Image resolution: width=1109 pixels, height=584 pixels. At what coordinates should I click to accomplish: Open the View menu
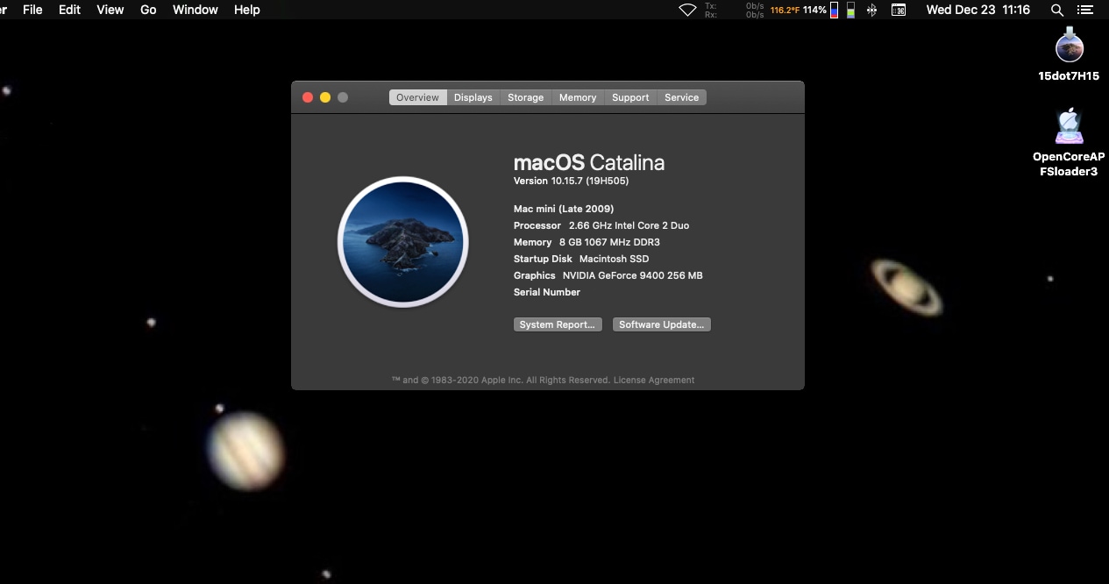coord(110,10)
